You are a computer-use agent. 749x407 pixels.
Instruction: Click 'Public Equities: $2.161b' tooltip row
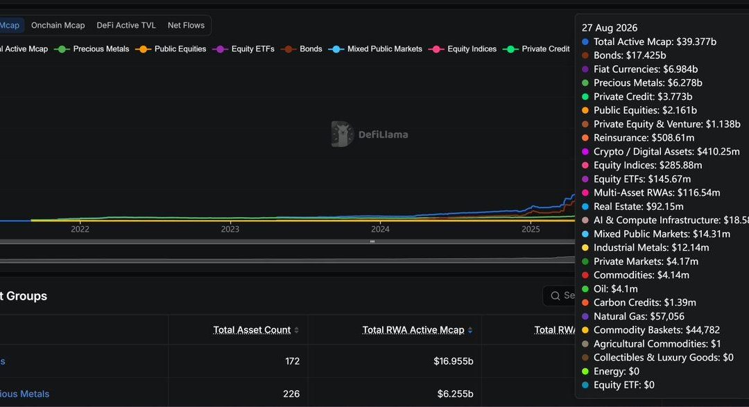pos(639,110)
